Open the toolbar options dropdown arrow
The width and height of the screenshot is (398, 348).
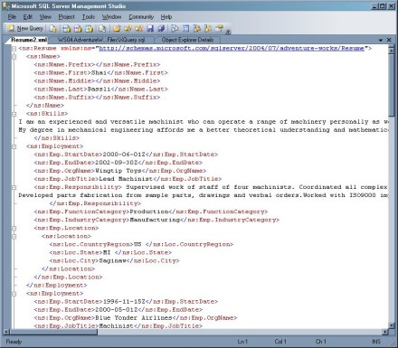(x=228, y=31)
